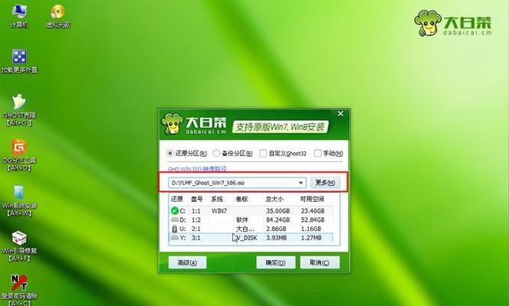Image resolution: width=509 pixels, height=306 pixels.
Task: Click the 还原 column header
Action: (177, 199)
